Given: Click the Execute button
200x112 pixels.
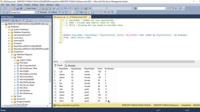Looking at the screenshot, I should 42,12.
